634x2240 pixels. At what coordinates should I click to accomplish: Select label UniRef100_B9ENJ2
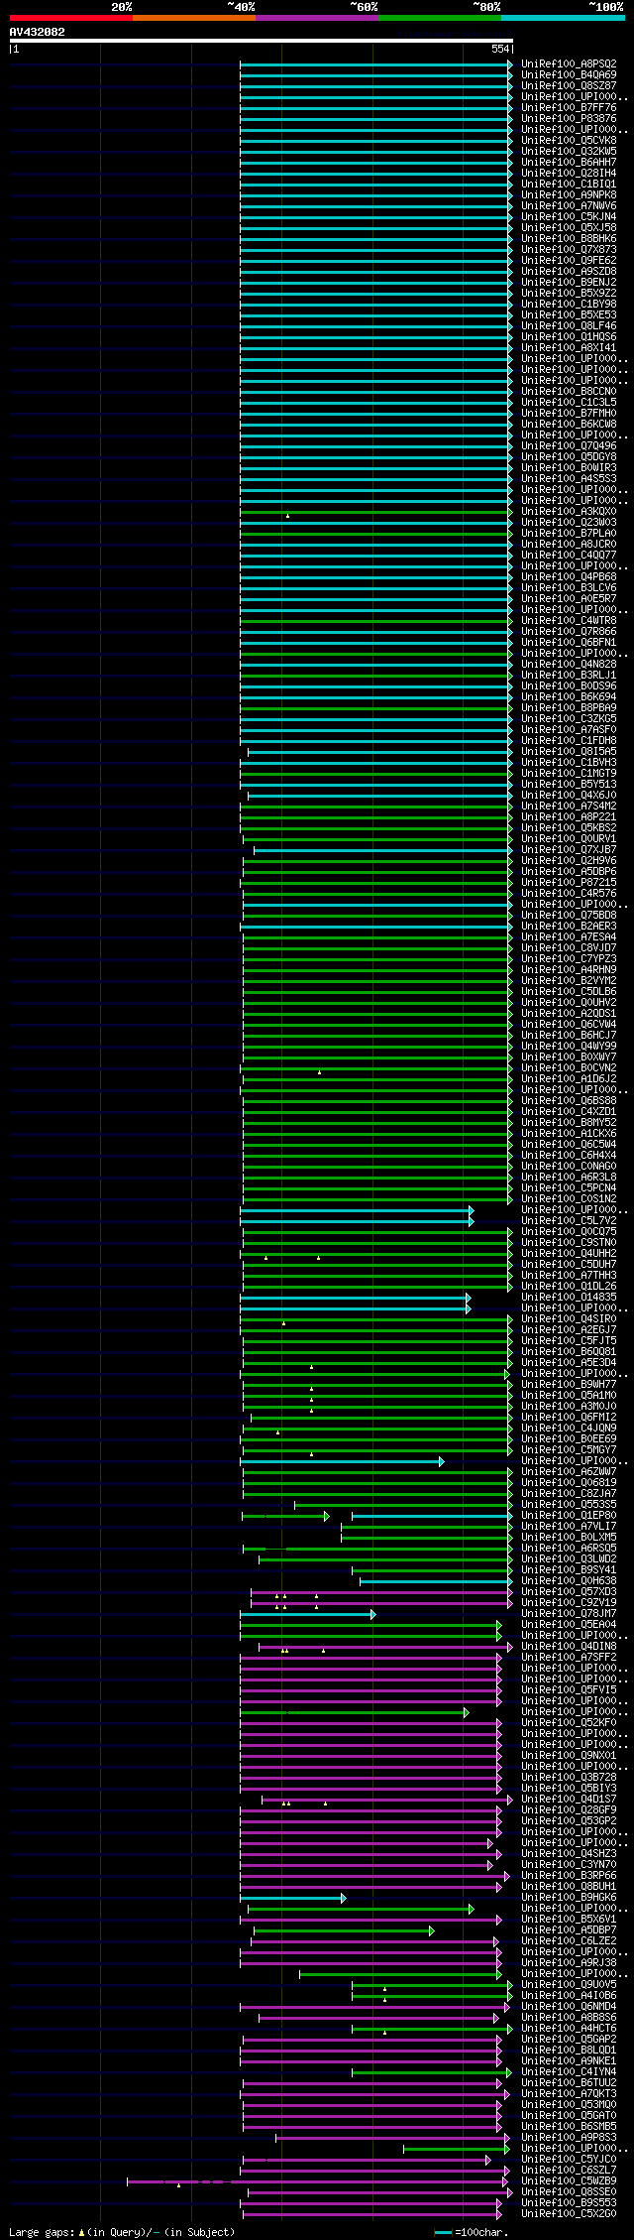pos(569,282)
